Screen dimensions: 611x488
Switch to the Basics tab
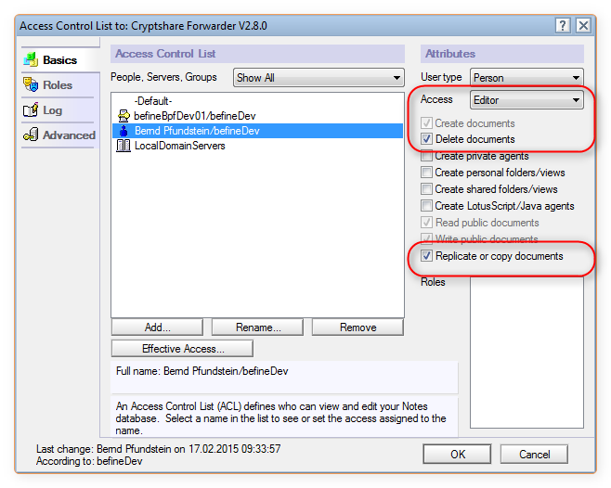pyautogui.click(x=59, y=60)
